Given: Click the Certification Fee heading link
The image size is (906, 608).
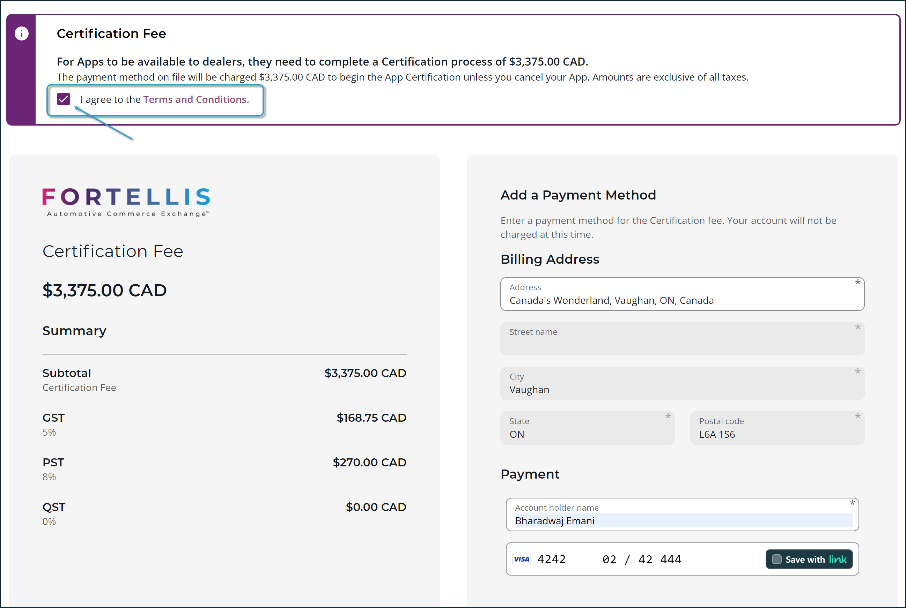Looking at the screenshot, I should tap(111, 33).
